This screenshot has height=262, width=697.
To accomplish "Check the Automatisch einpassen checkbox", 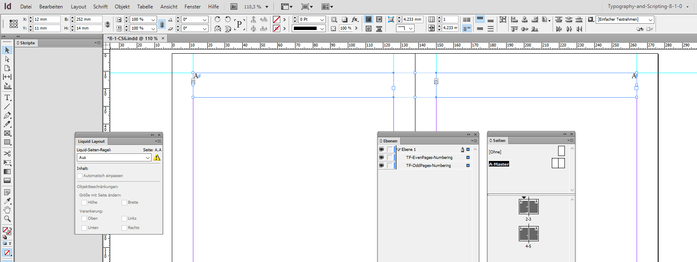I will coord(80,176).
